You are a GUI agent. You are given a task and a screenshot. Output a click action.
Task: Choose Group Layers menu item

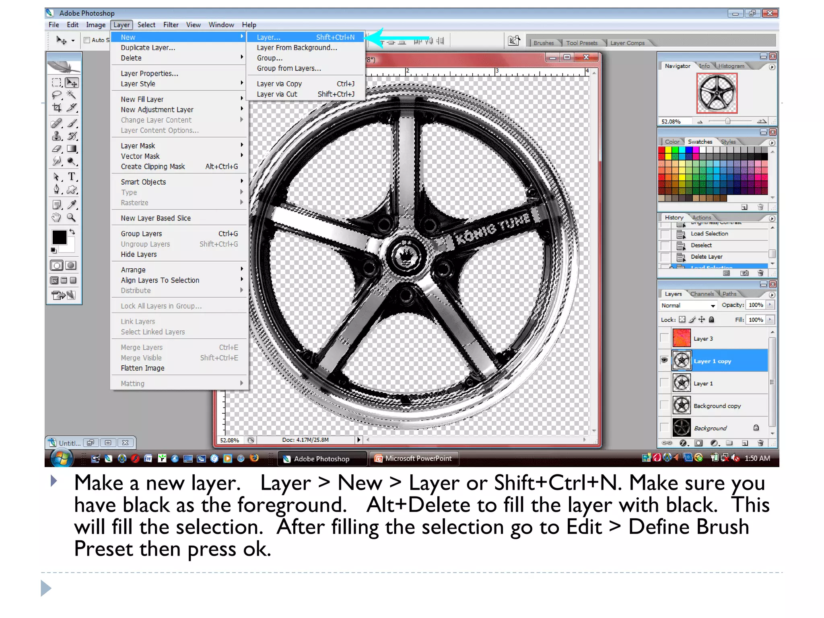tap(179, 233)
